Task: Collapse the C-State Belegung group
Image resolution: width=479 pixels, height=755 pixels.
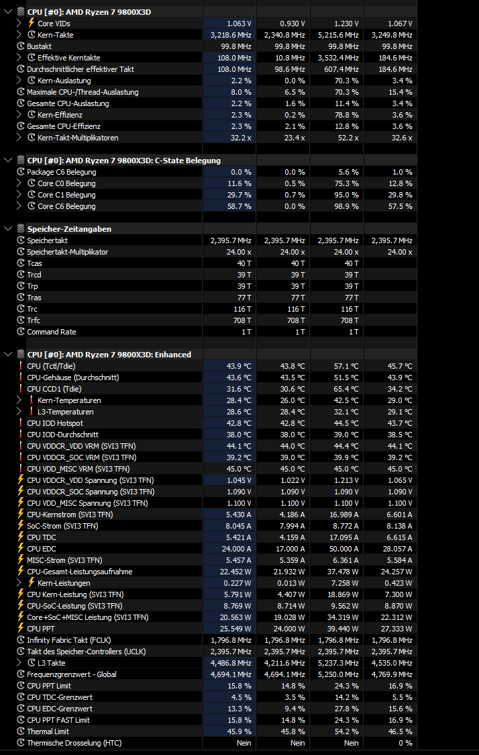Action: coord(8,161)
